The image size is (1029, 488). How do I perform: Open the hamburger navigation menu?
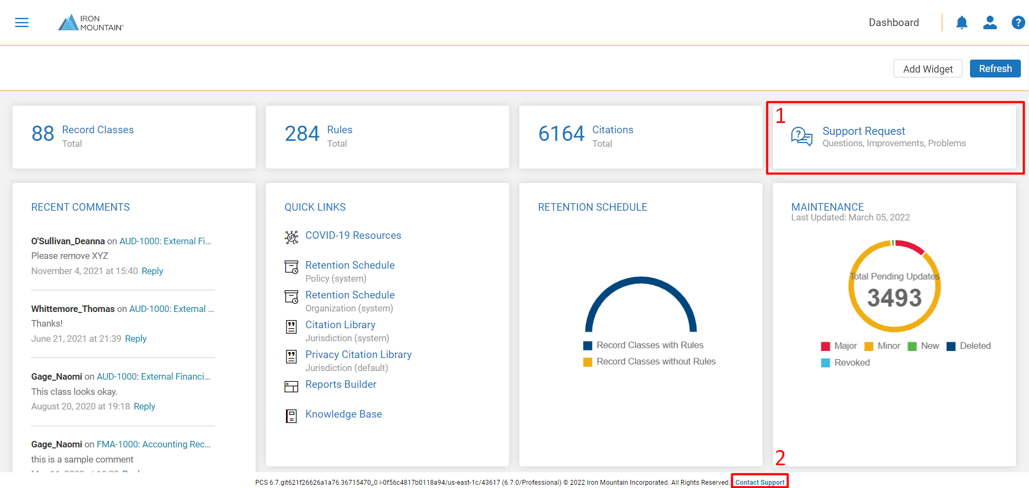pos(22,23)
